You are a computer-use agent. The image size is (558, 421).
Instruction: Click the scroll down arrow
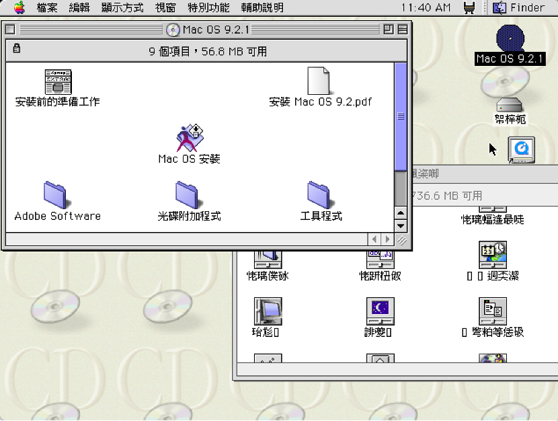tap(401, 225)
